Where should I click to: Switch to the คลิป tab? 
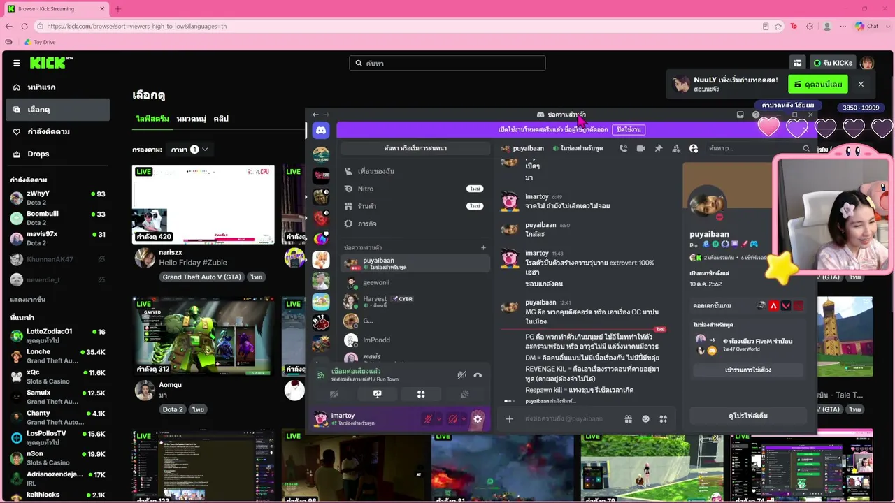[221, 119]
